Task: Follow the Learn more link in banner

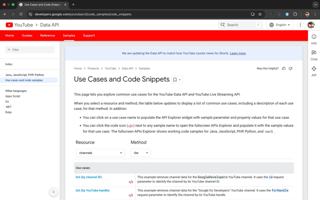Action: [237, 53]
